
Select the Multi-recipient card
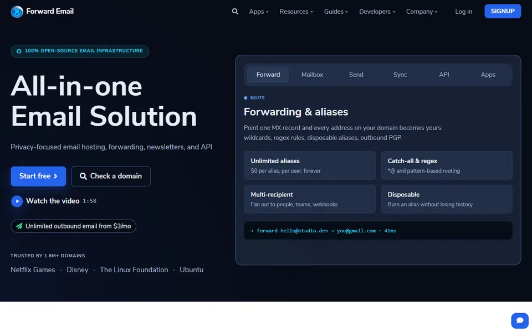[x=310, y=199]
